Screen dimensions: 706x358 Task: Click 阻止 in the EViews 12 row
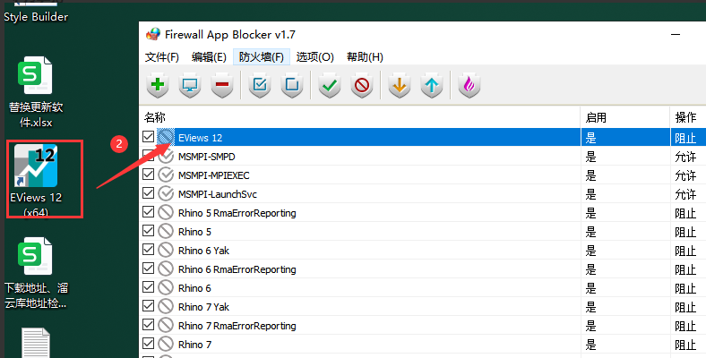pyautogui.click(x=685, y=138)
